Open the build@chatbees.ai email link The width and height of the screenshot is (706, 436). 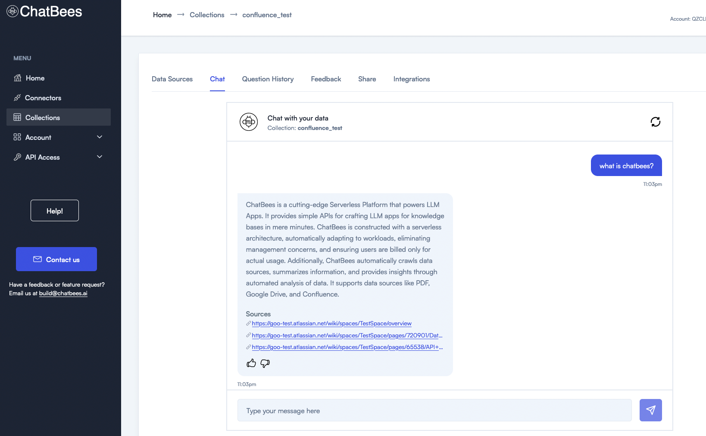pos(63,293)
